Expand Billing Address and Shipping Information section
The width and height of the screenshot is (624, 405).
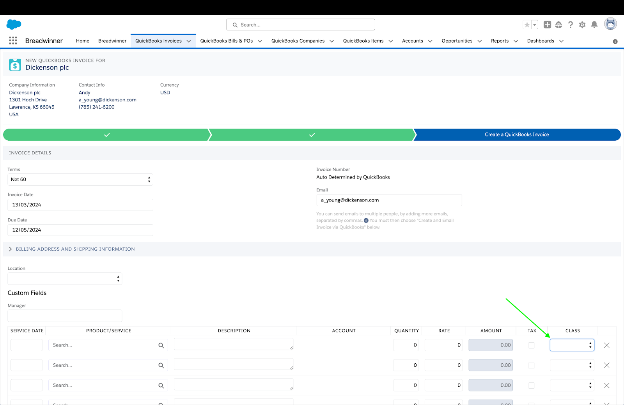click(71, 249)
